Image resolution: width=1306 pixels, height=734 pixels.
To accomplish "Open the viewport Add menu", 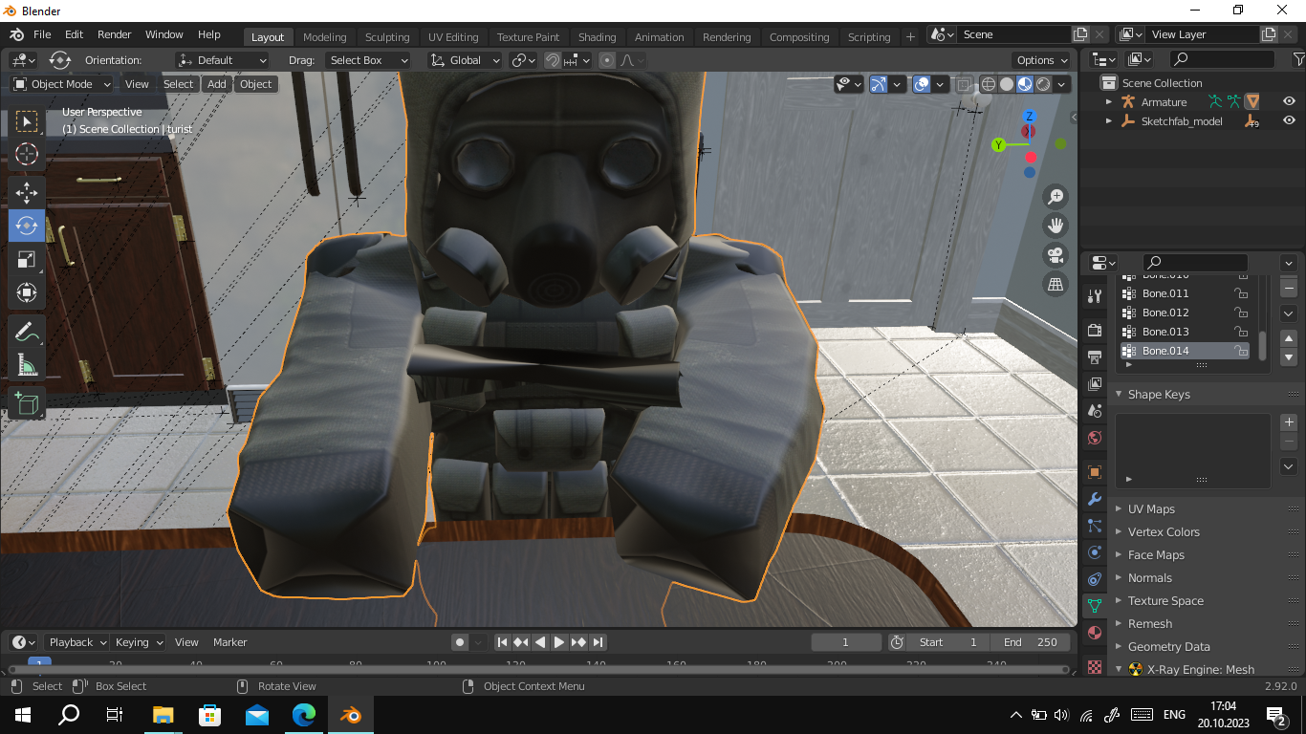I will tap(217, 84).
